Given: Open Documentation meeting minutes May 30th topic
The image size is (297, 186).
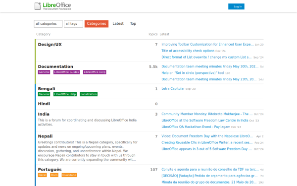Looking at the screenshot, I should pyautogui.click(x=210, y=66).
